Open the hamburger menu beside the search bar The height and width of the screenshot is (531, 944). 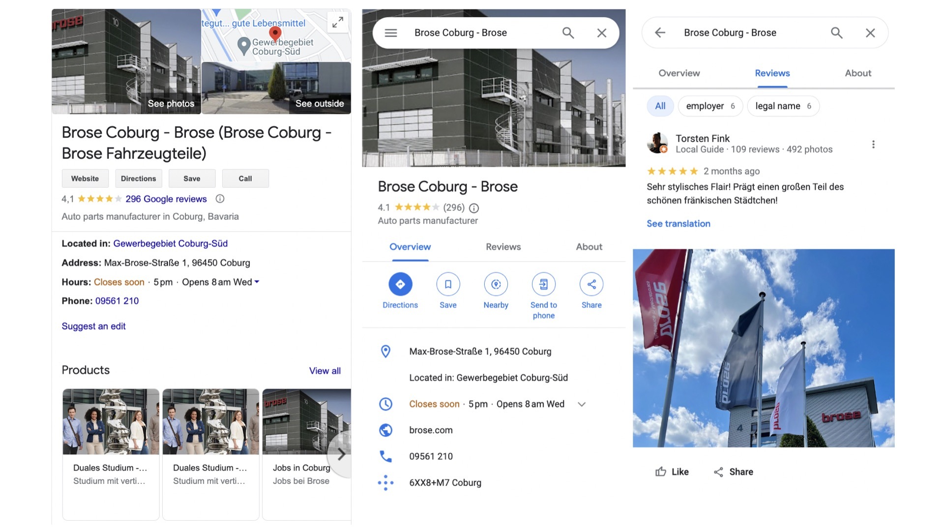coord(390,32)
